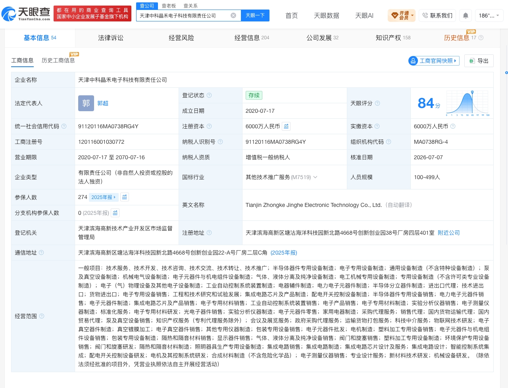Open the 开通会员 membership dropdown
Viewport: 508px width, 388px height.
401,15
